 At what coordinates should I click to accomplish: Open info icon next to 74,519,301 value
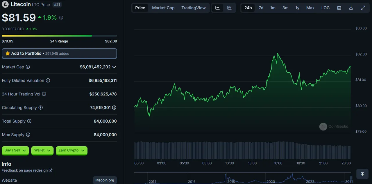click(x=114, y=108)
